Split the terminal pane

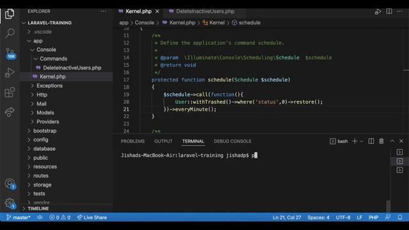pos(371,141)
